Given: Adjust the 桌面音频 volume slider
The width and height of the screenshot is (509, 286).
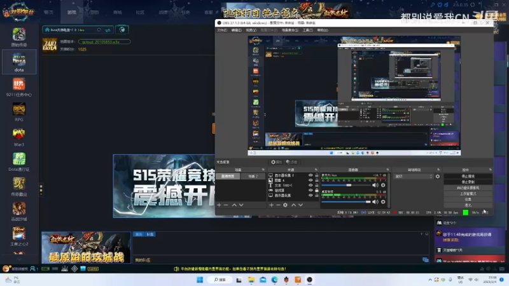Looking at the screenshot, I should 346,201.
